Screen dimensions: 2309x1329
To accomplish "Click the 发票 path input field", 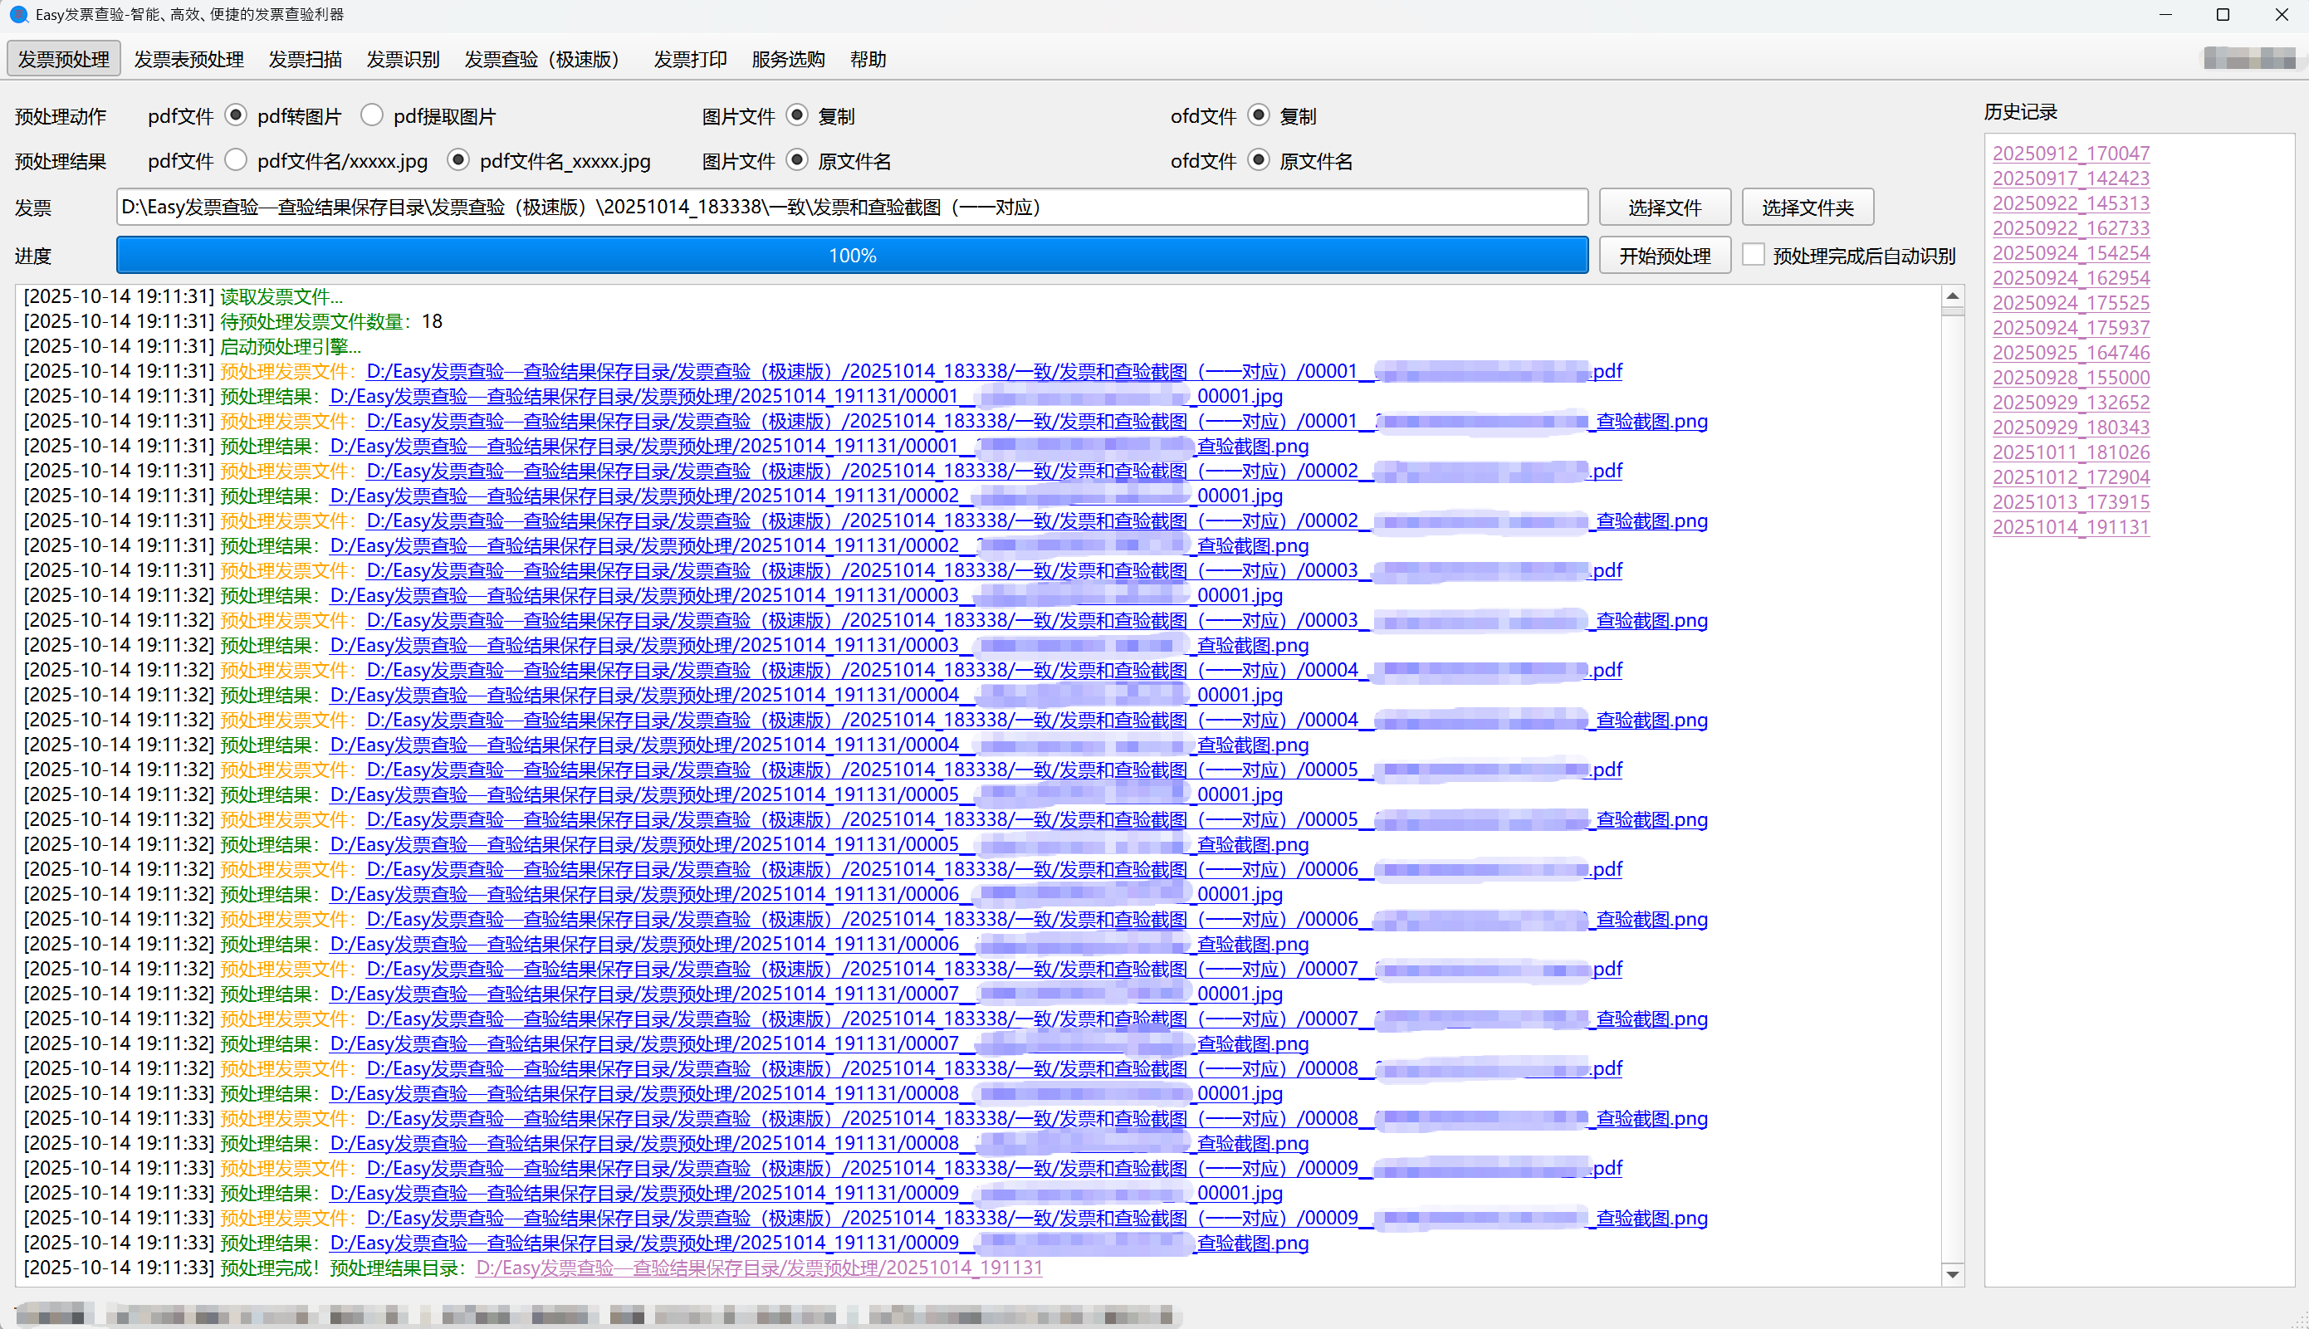I will click(851, 208).
